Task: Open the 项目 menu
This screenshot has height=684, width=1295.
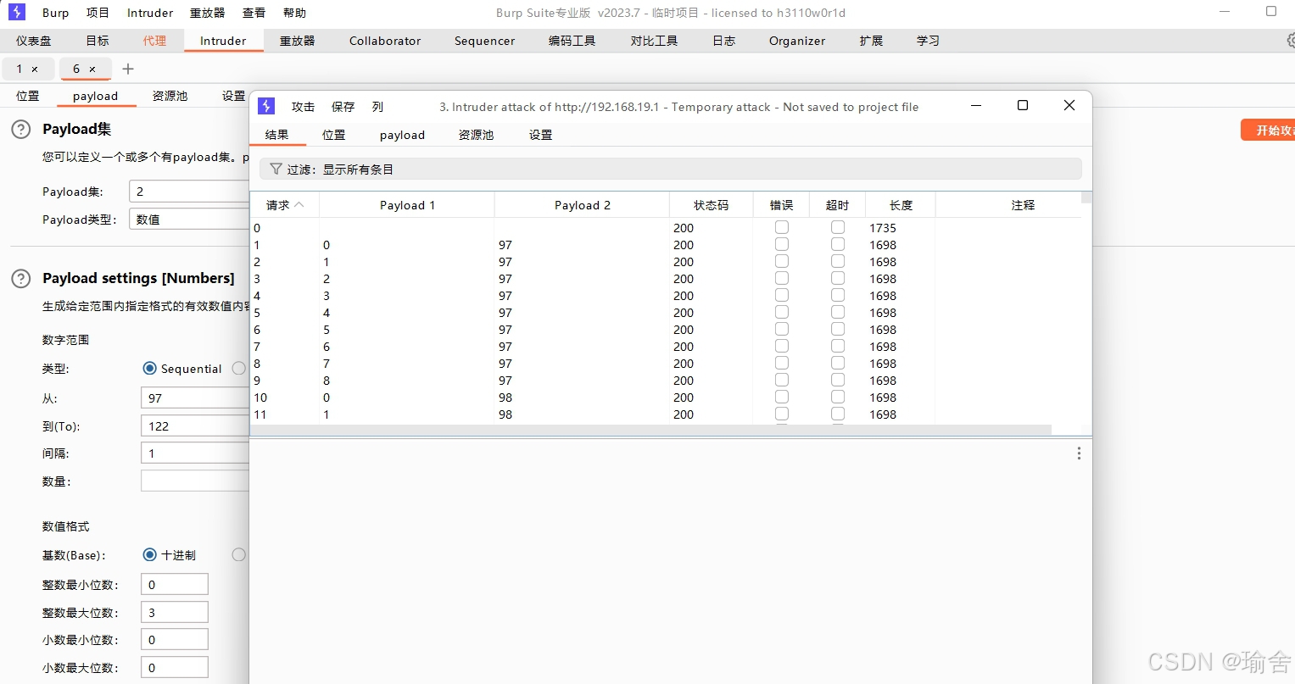Action: (x=98, y=13)
